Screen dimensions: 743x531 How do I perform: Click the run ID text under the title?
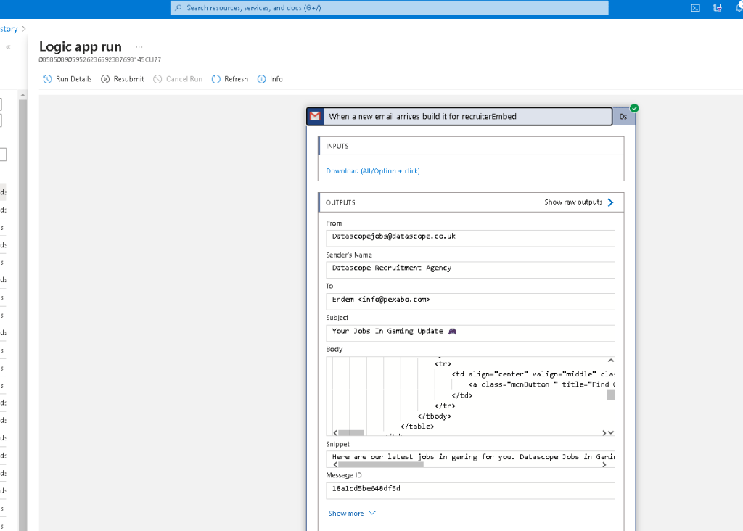click(100, 60)
